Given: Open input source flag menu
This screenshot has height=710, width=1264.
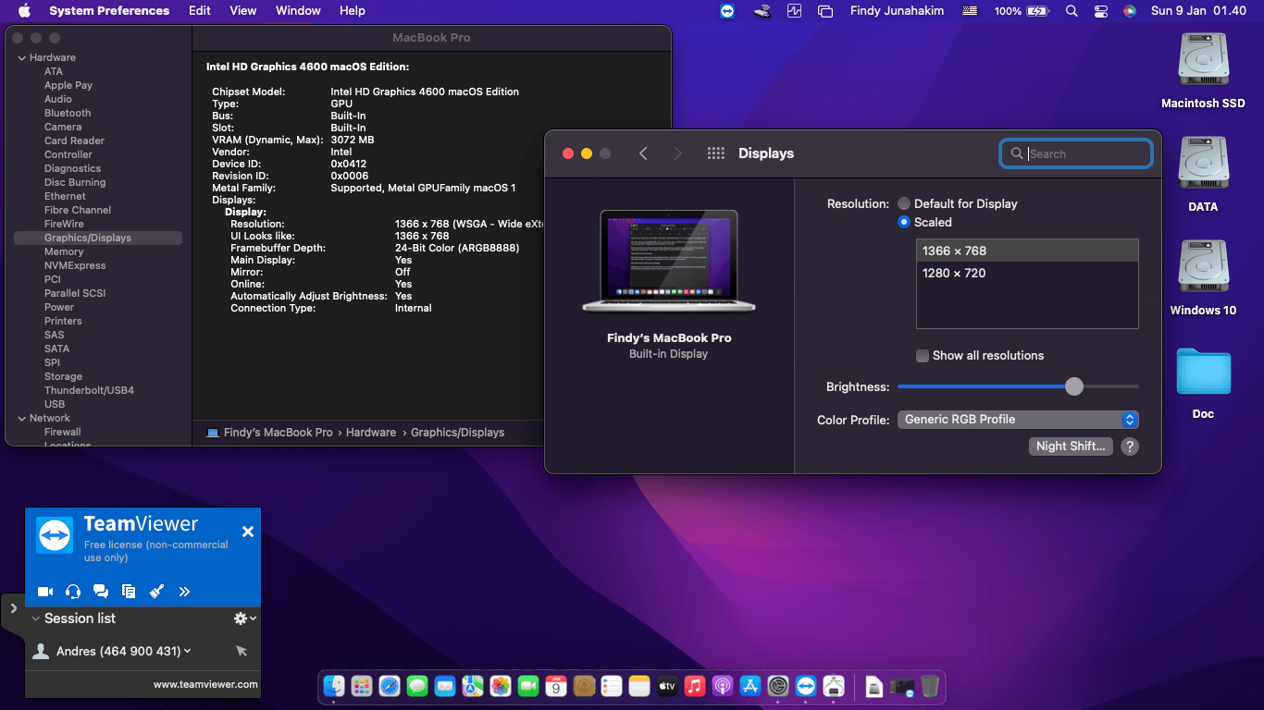Looking at the screenshot, I should [x=970, y=11].
